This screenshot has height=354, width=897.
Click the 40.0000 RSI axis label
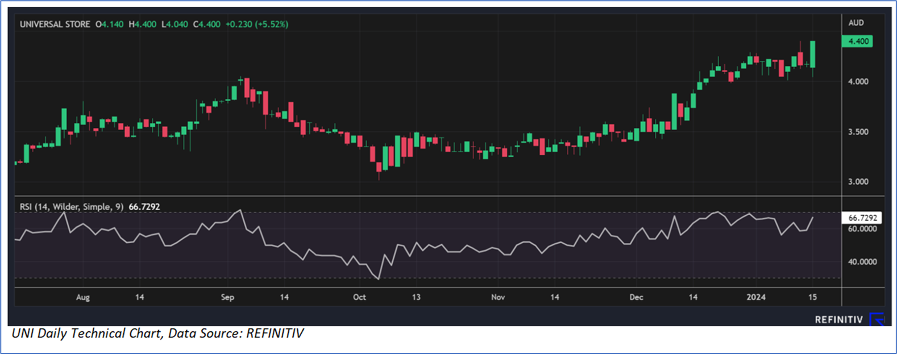862,262
